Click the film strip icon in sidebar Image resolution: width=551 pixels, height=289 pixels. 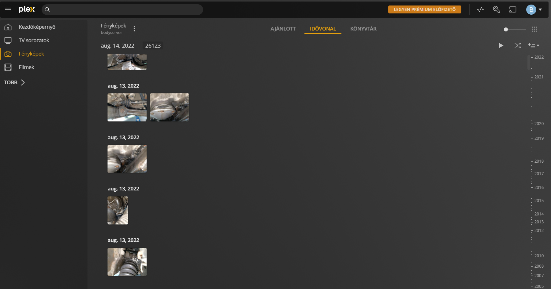pyautogui.click(x=8, y=67)
